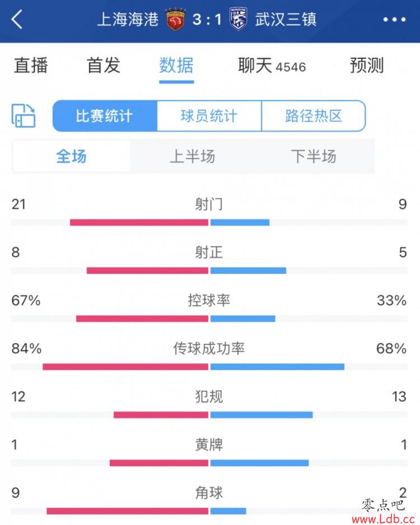Screen dimensions: 420x525
Task: Tap the Shanghai Port team crest
Action: tap(175, 19)
